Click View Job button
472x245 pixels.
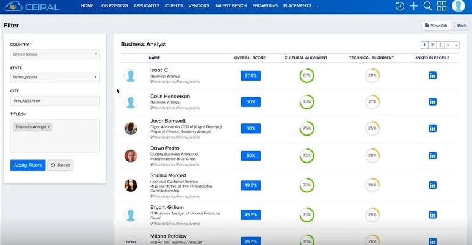[x=436, y=26]
